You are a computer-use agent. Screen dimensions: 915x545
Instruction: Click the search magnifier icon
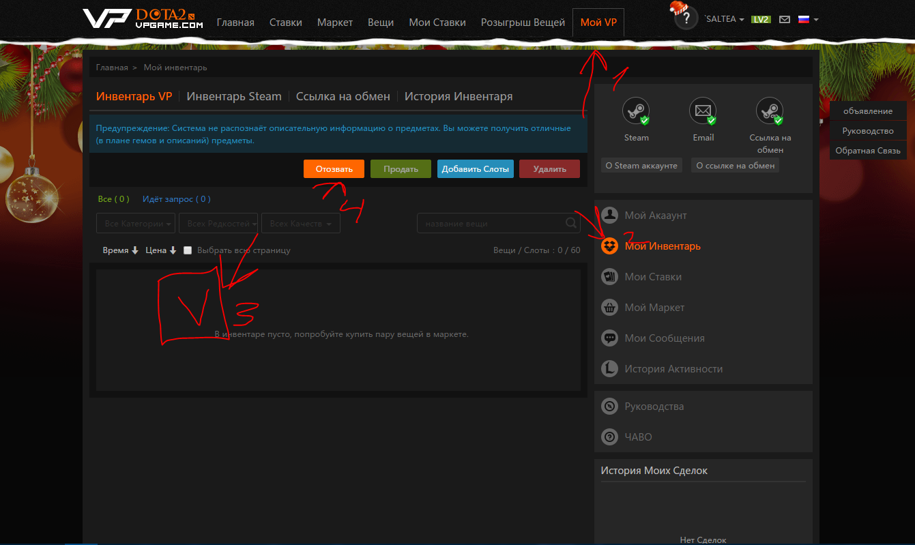571,223
